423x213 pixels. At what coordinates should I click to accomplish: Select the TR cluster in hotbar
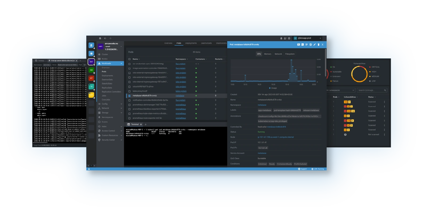[x=91, y=87]
